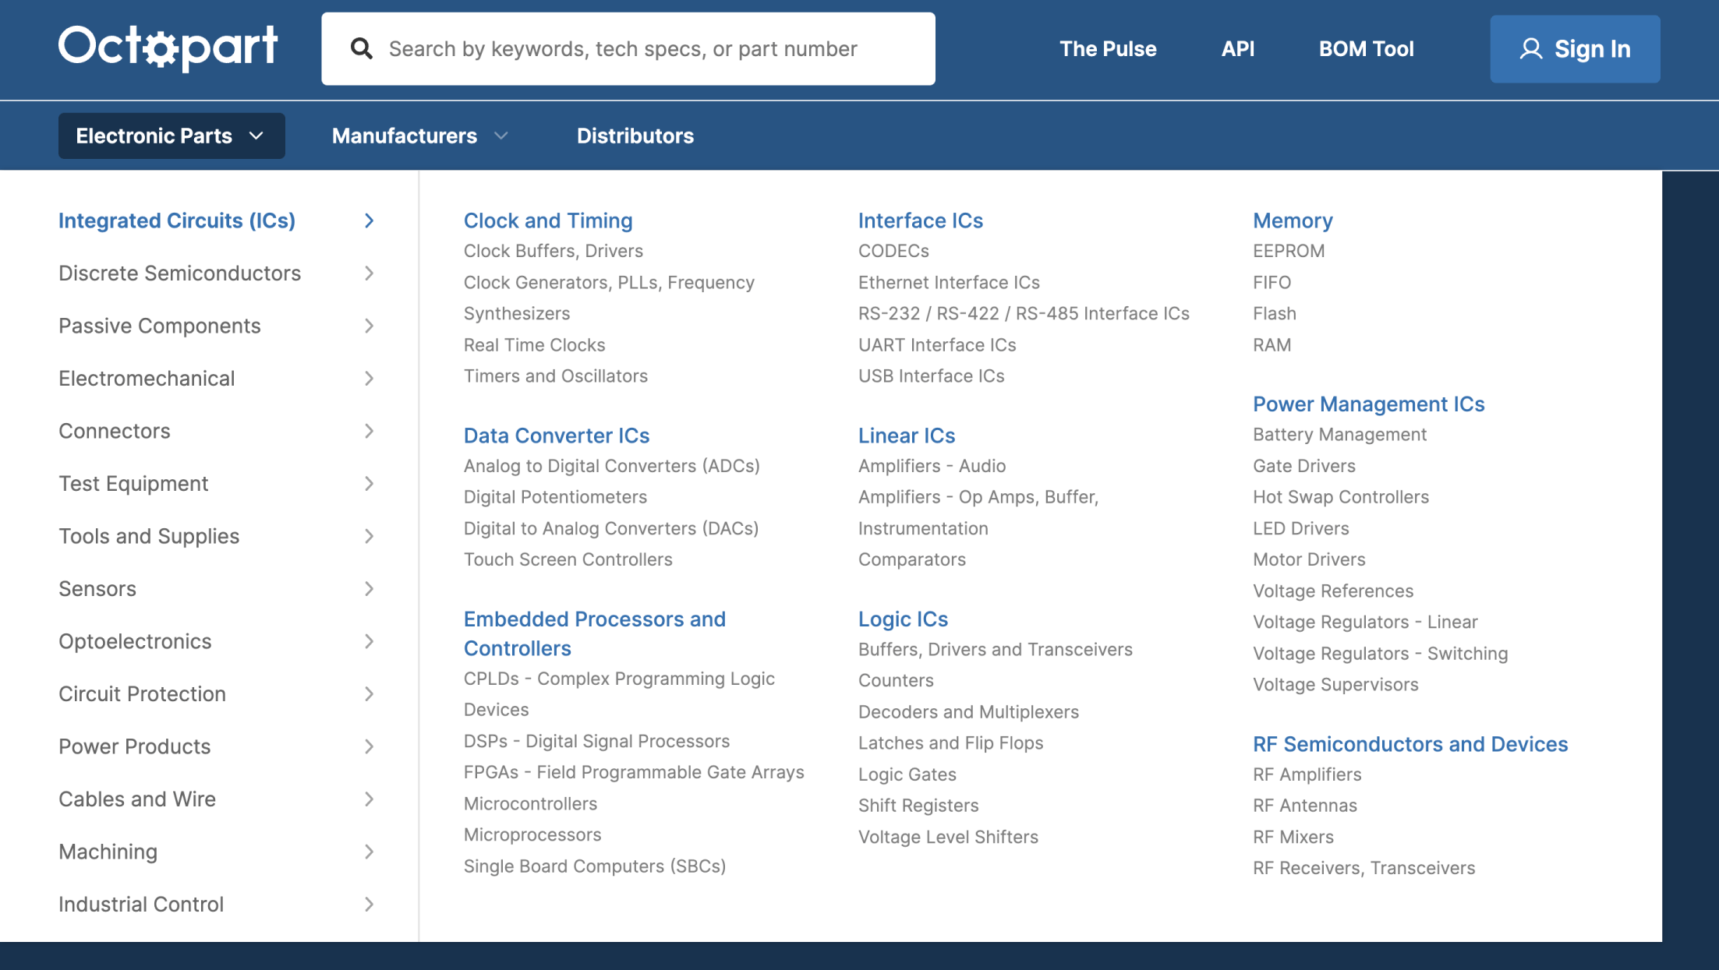Go to Distributors page

tap(635, 136)
